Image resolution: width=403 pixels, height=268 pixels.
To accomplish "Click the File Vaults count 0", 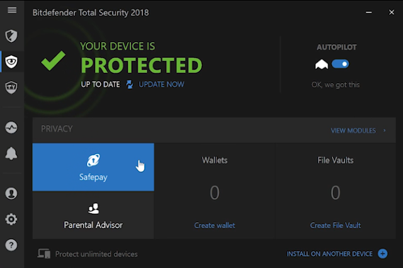I will [336, 193].
